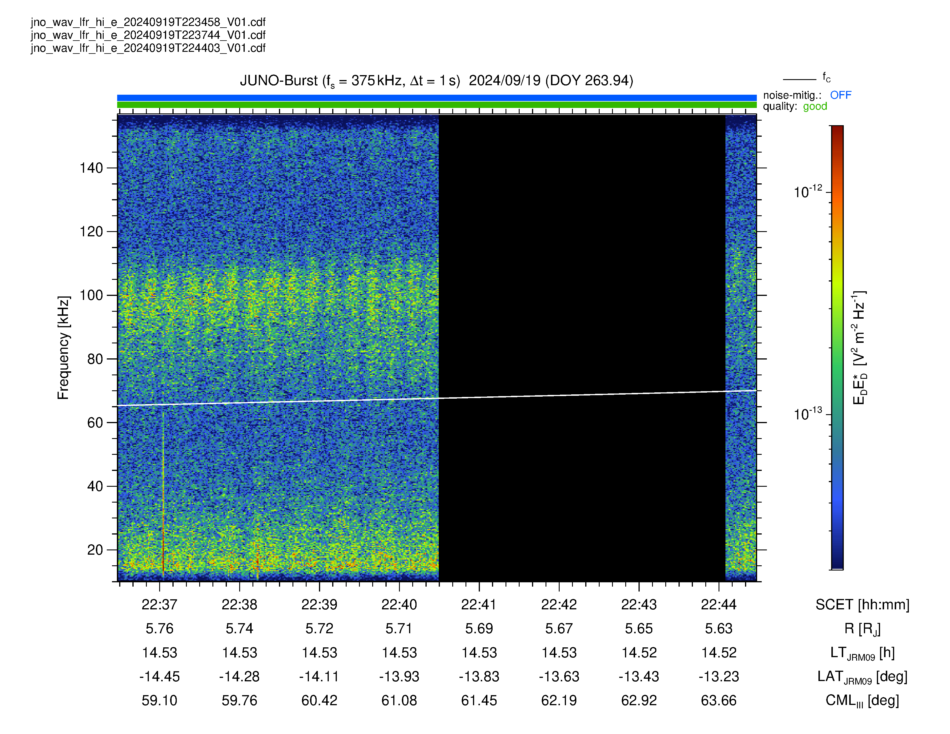Click the 100 kHz frequency axis label

coord(91,295)
